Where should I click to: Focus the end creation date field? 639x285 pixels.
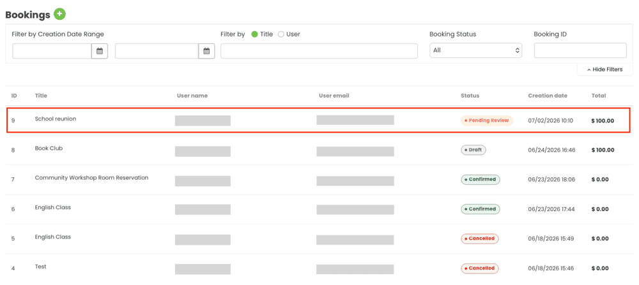pos(157,51)
